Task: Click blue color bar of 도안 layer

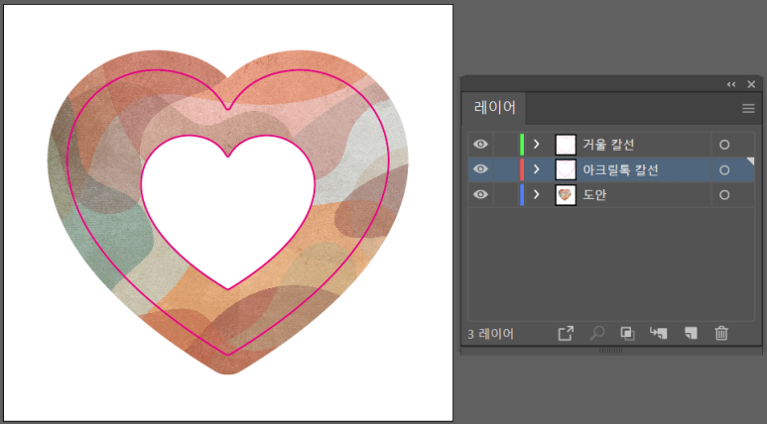Action: pyautogui.click(x=522, y=195)
